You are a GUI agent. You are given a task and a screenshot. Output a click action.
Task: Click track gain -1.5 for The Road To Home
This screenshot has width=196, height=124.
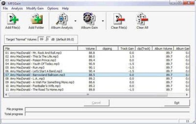click(131, 90)
